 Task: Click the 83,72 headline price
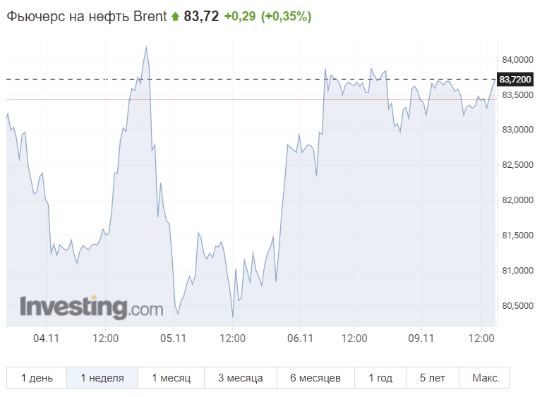click(x=201, y=16)
